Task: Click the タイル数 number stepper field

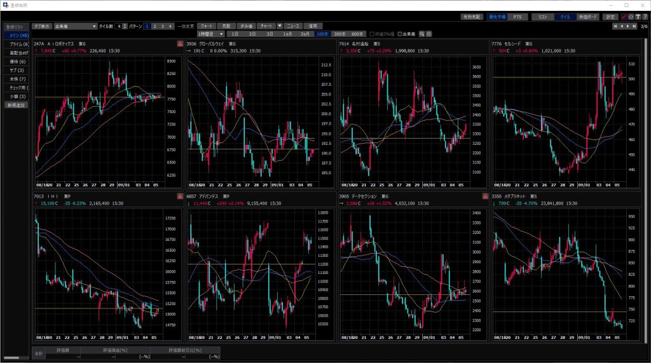Action: click(118, 26)
